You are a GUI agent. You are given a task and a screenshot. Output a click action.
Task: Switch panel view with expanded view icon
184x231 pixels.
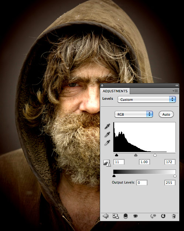click(x=116, y=216)
